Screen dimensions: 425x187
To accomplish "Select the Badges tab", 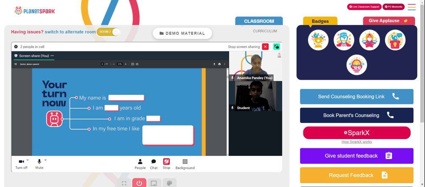I will pos(320,21).
